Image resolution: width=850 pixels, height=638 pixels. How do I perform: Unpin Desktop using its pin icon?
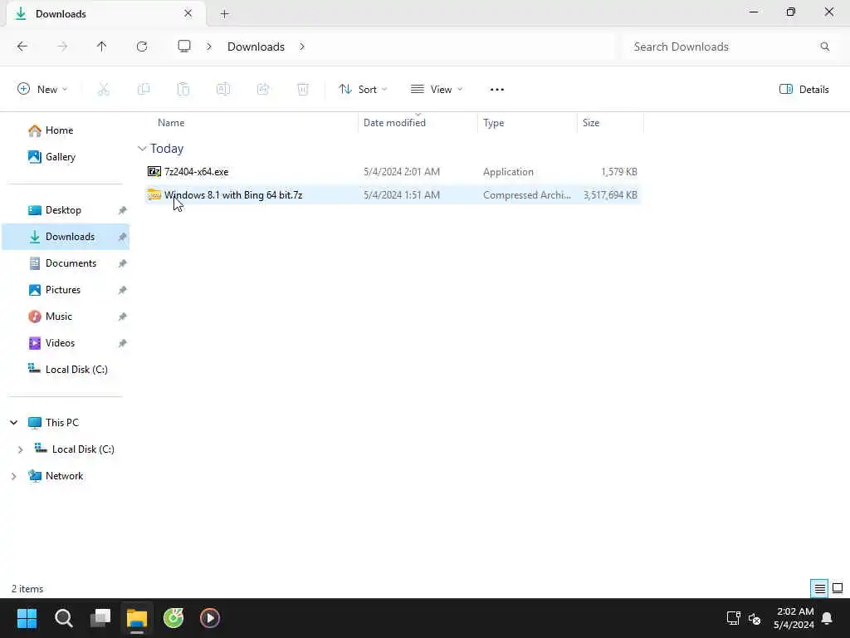point(123,210)
